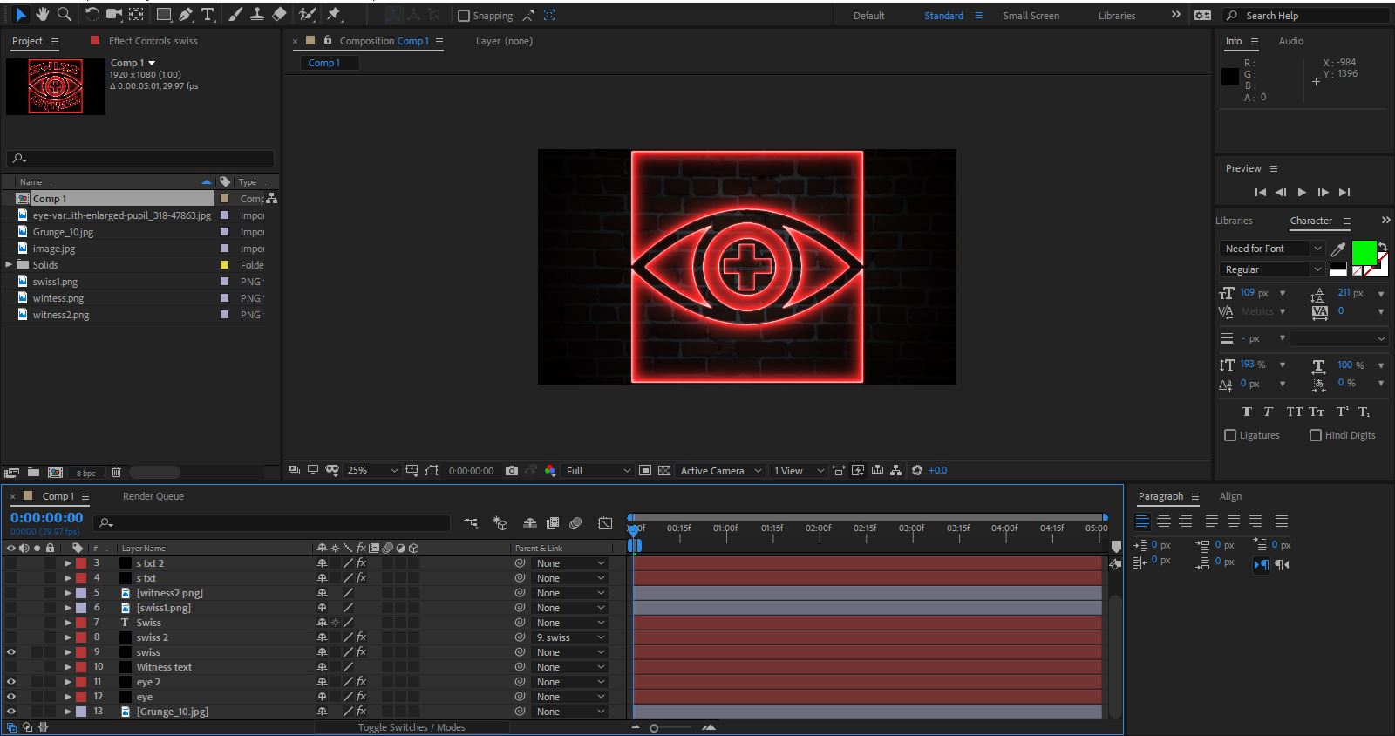Select the Pen tool

186,15
